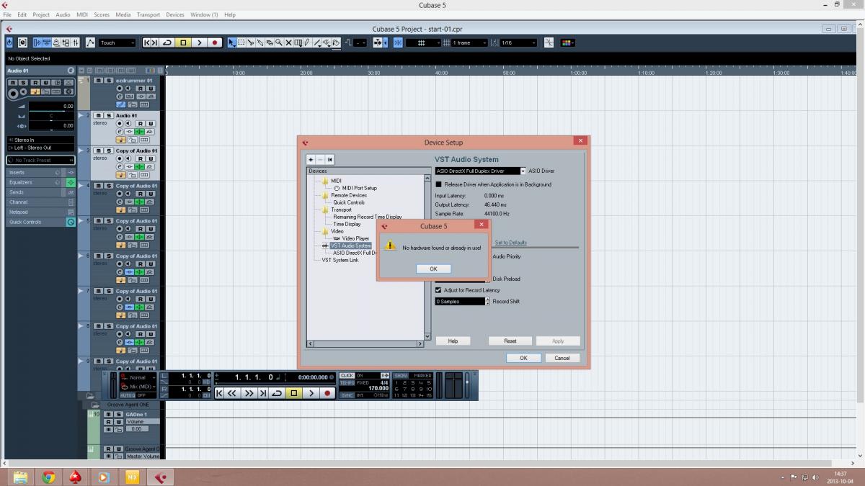The height and width of the screenshot is (486, 865).
Task: Open the No Track Preset dropdown
Action: (40, 160)
